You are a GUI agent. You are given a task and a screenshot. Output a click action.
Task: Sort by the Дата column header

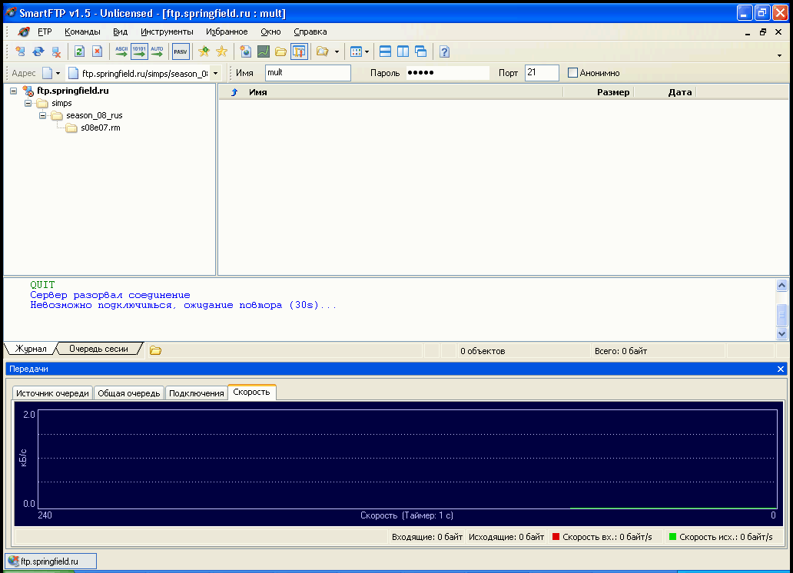[680, 92]
